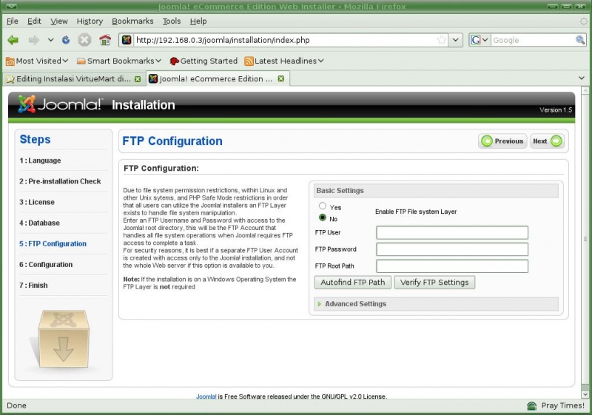Expand the Most Visited bookmarks folder
592x415 pixels.
click(x=37, y=61)
